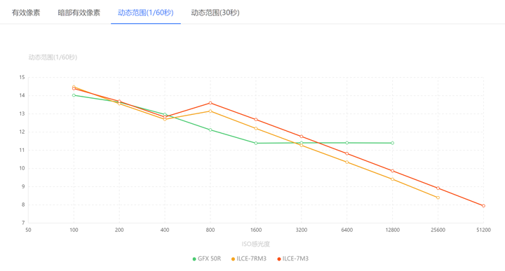Click ILCE-7M3 data point at ISO 25600

[438, 188]
